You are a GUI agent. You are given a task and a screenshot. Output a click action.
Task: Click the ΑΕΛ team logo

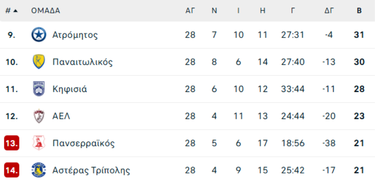[x=39, y=116]
